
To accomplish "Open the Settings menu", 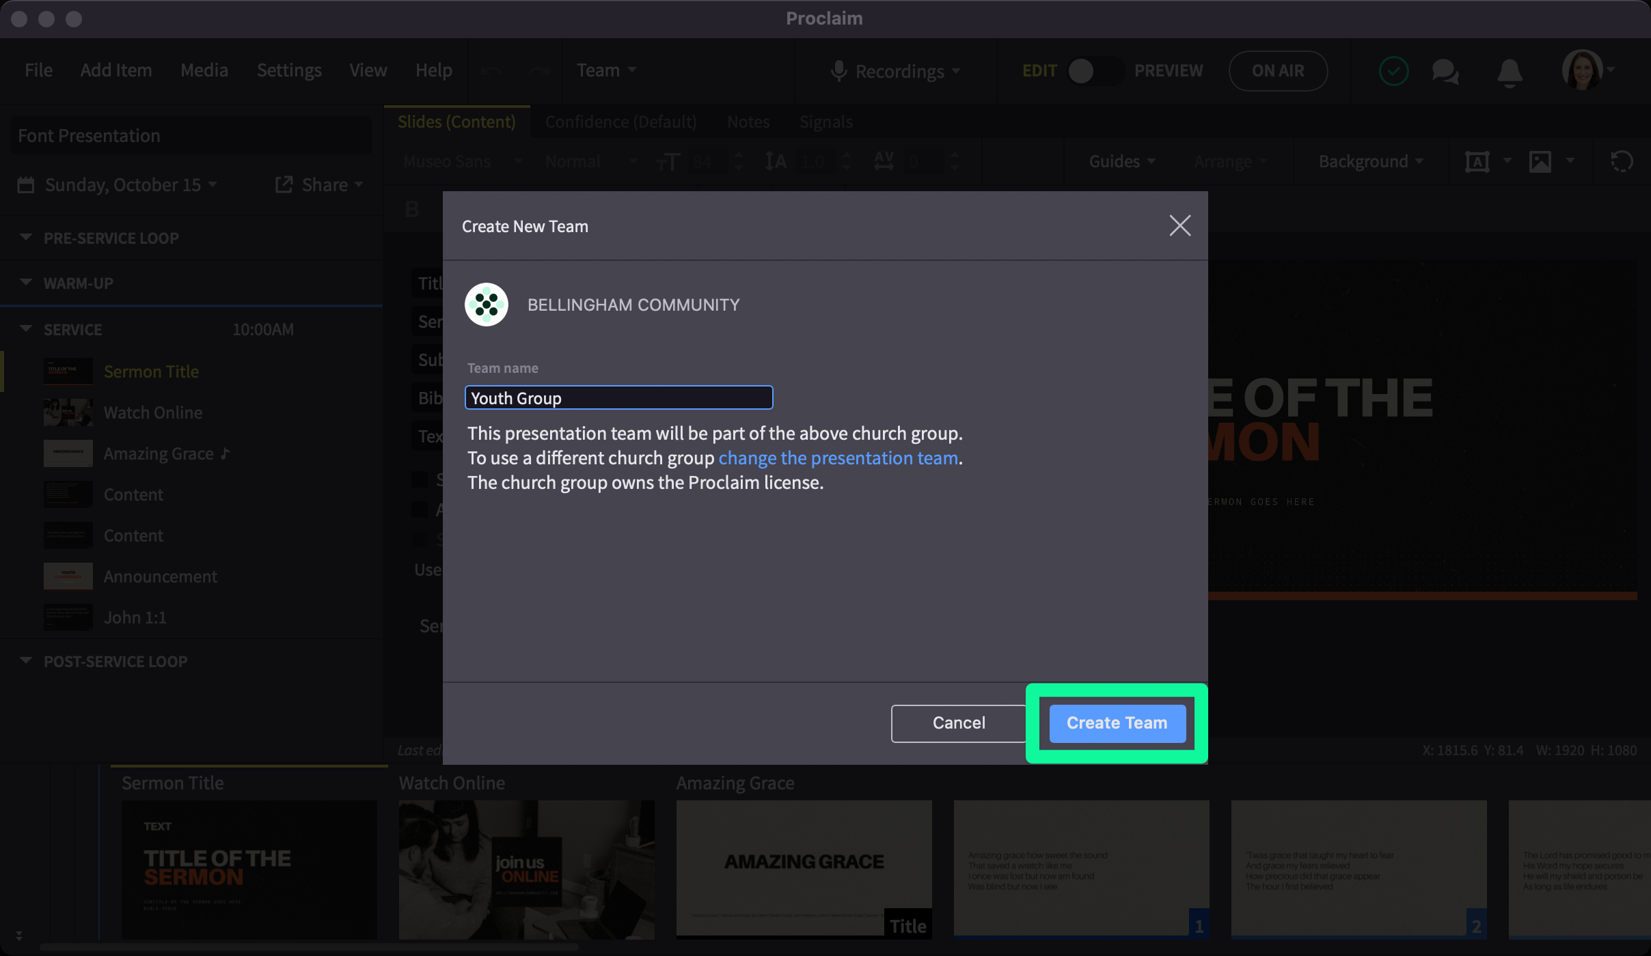I will pos(289,70).
